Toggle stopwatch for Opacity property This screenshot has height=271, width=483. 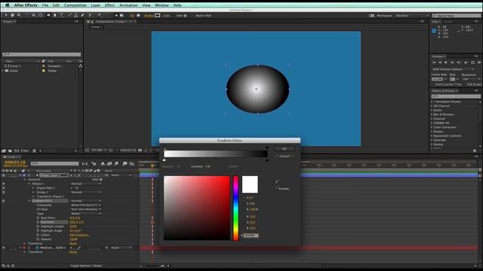[x=38, y=239]
